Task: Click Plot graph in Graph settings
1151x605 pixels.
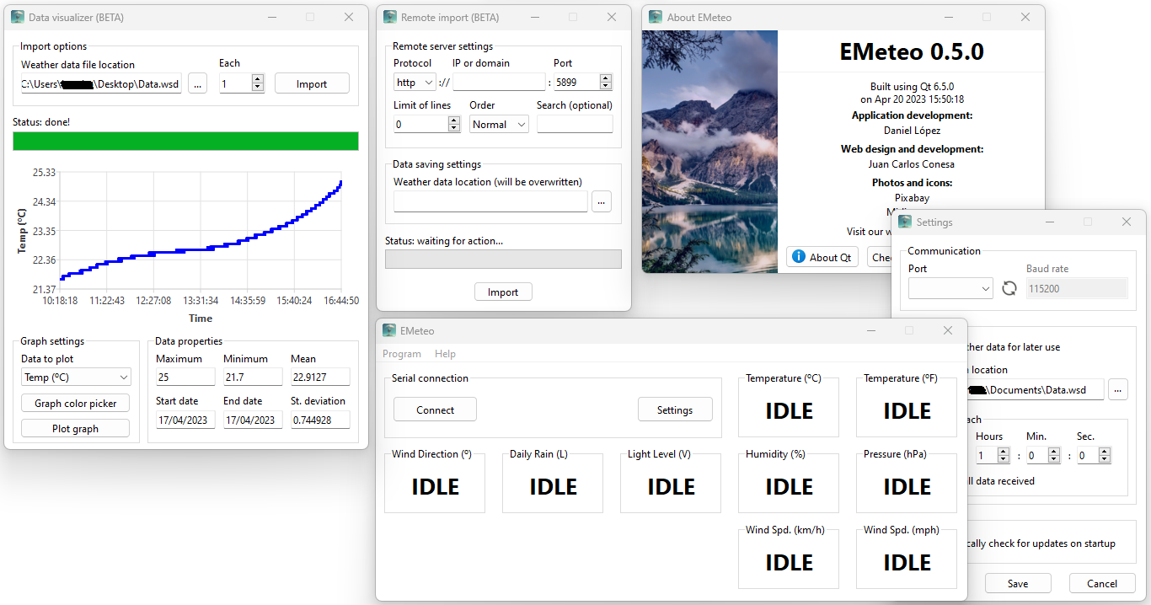Action: [x=75, y=427]
